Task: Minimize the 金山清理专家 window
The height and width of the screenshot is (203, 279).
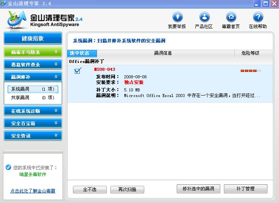Action: click(257, 4)
